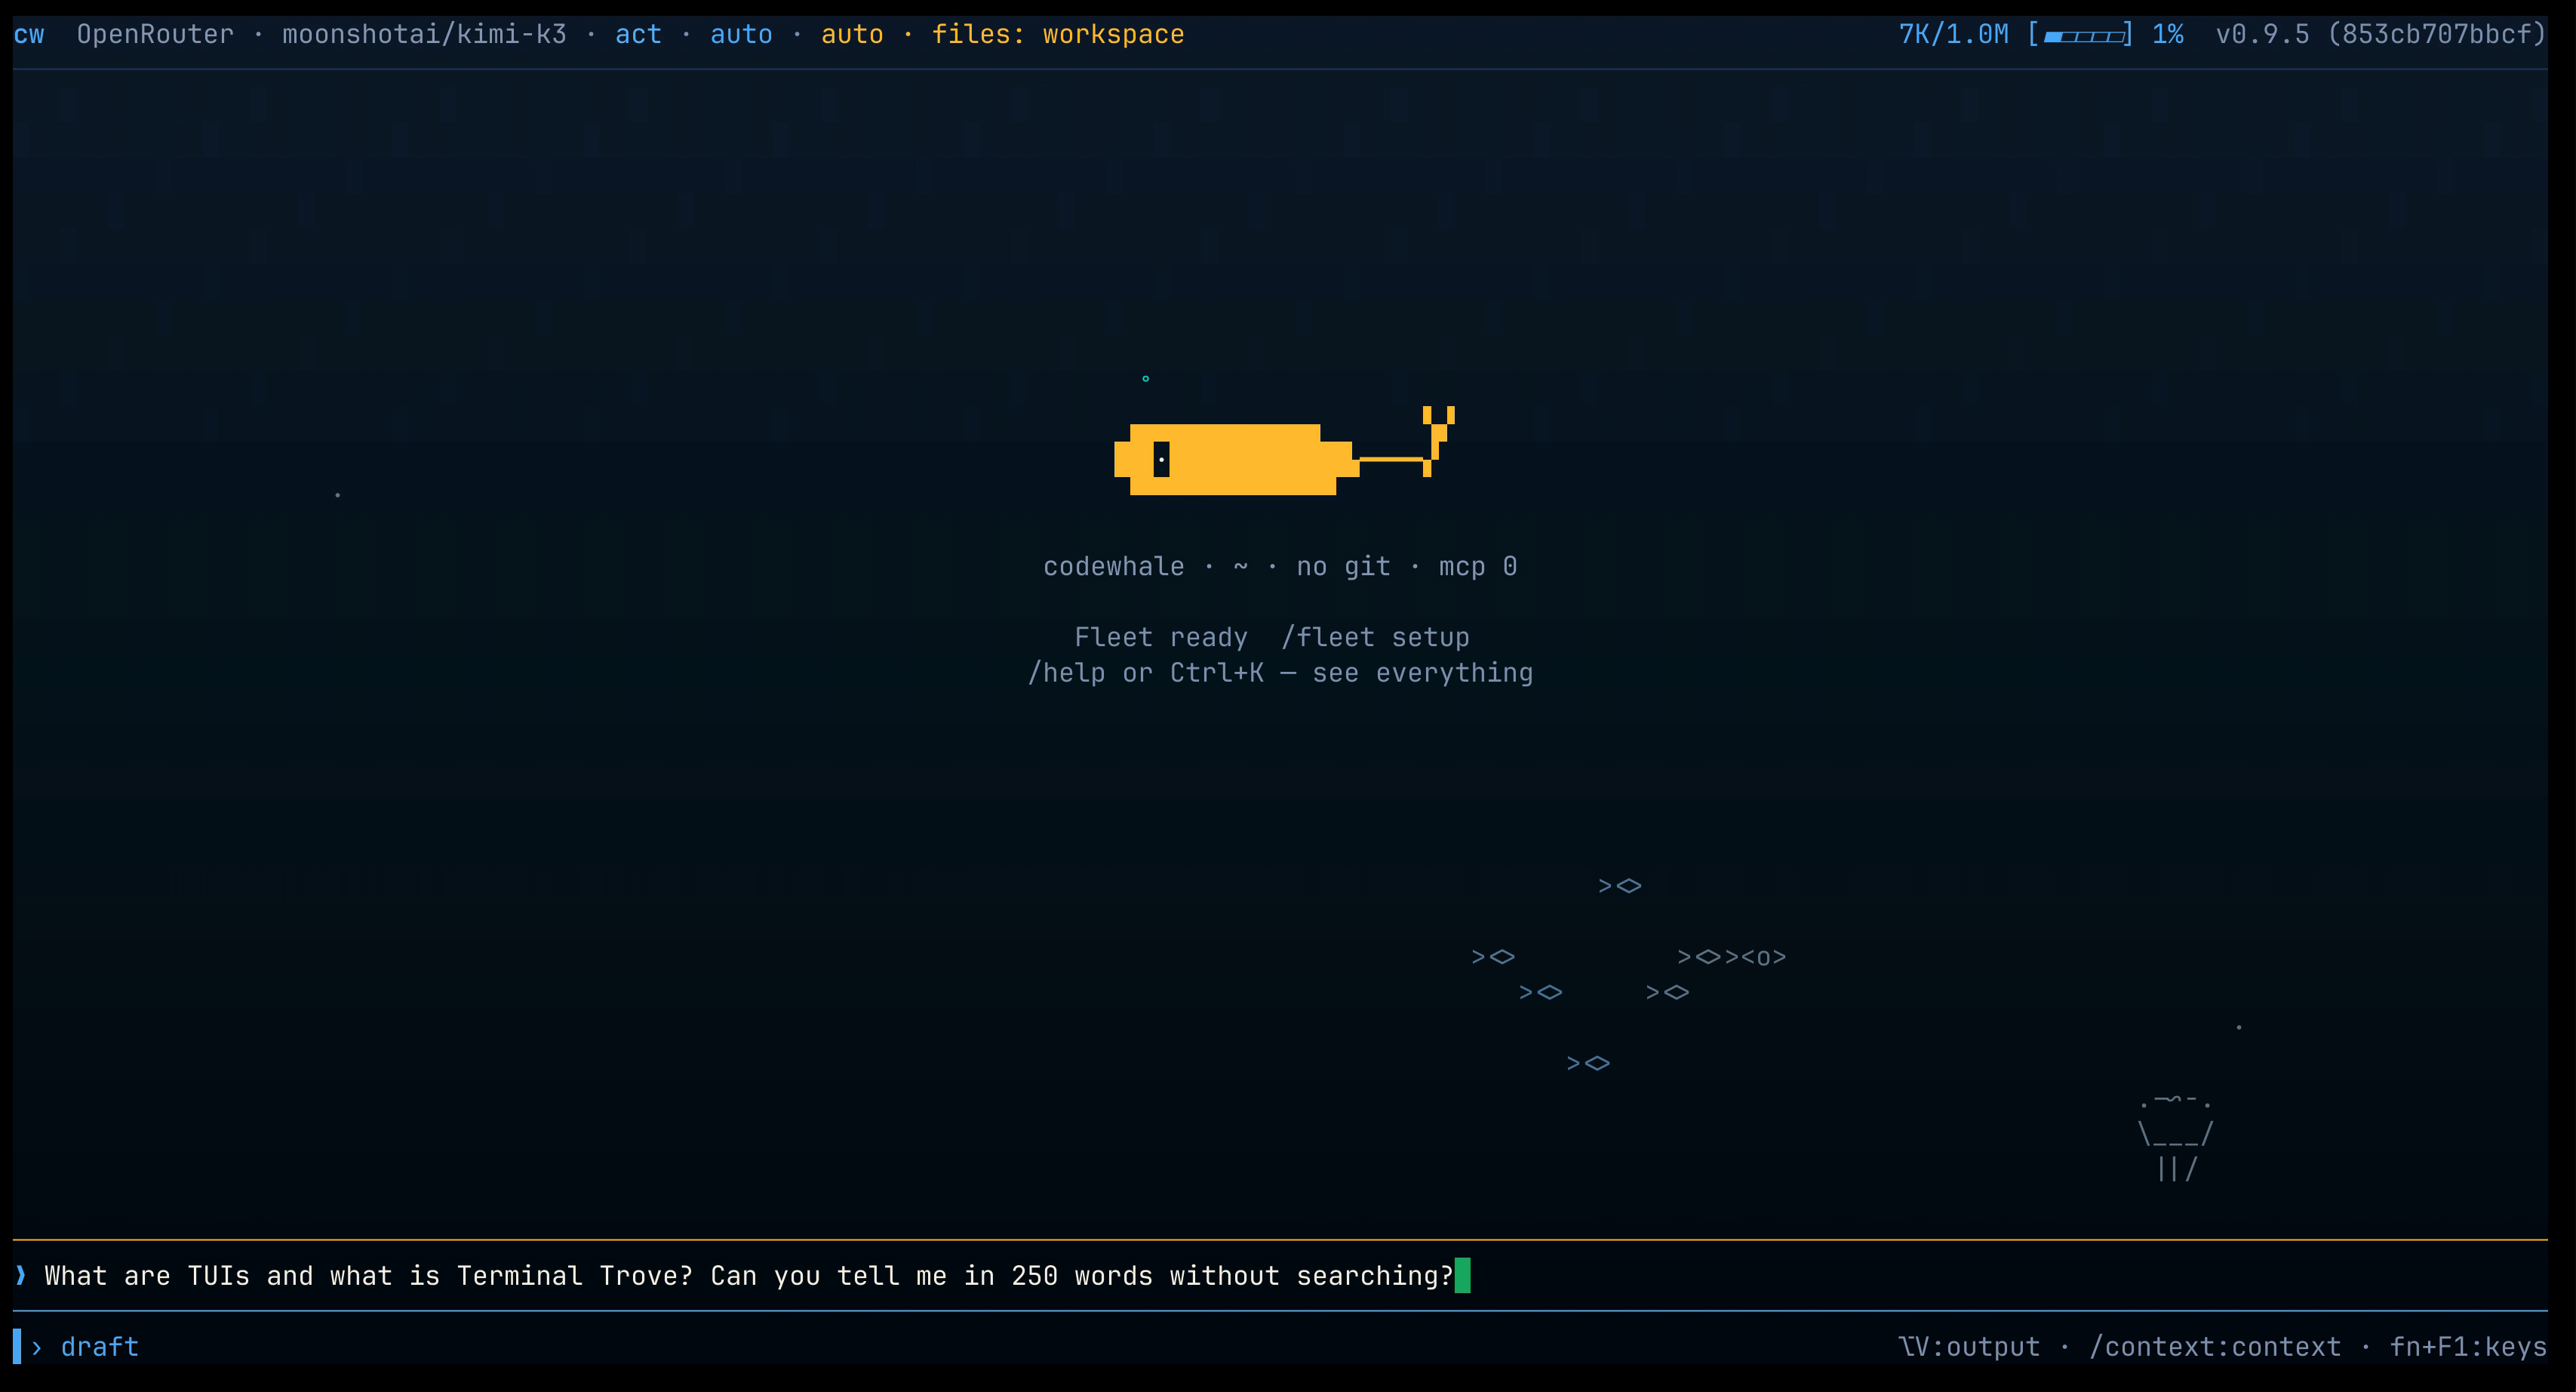Open the /help or Ctrl+K hint
Viewport: 2576px width, 1392px height.
[x=1280, y=673]
